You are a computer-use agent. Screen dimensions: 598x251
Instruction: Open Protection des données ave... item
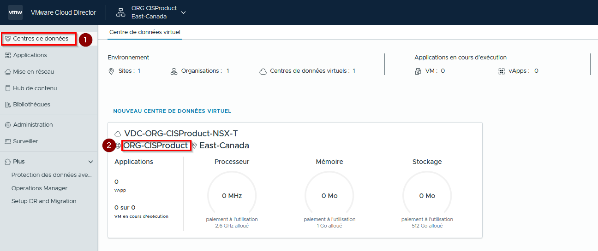pyautogui.click(x=52, y=175)
